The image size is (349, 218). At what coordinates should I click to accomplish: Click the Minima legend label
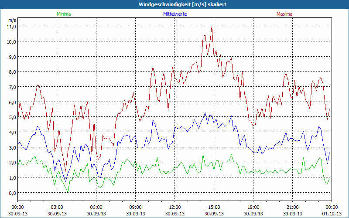64,14
